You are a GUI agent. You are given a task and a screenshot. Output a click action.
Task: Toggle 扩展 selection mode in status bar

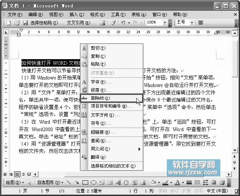point(186,191)
